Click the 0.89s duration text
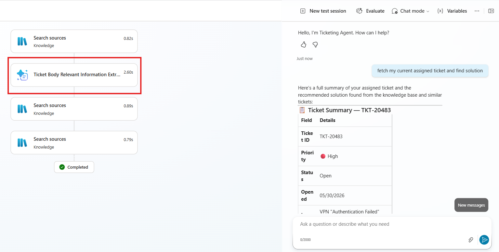The image size is (499, 252). click(128, 106)
